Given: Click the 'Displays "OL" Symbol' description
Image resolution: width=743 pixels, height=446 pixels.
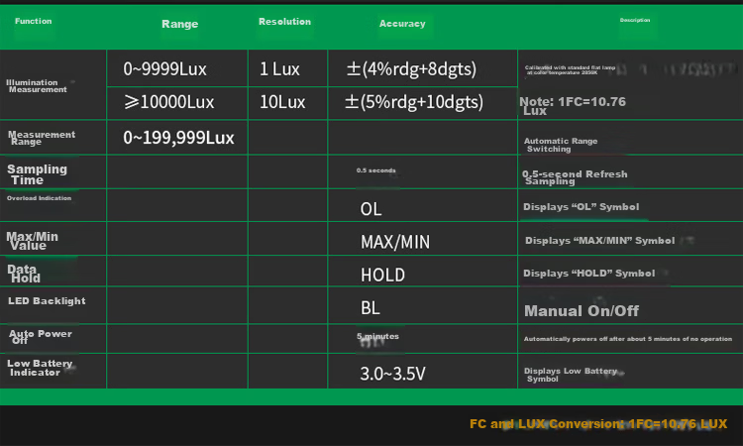Looking at the screenshot, I should tap(582, 207).
